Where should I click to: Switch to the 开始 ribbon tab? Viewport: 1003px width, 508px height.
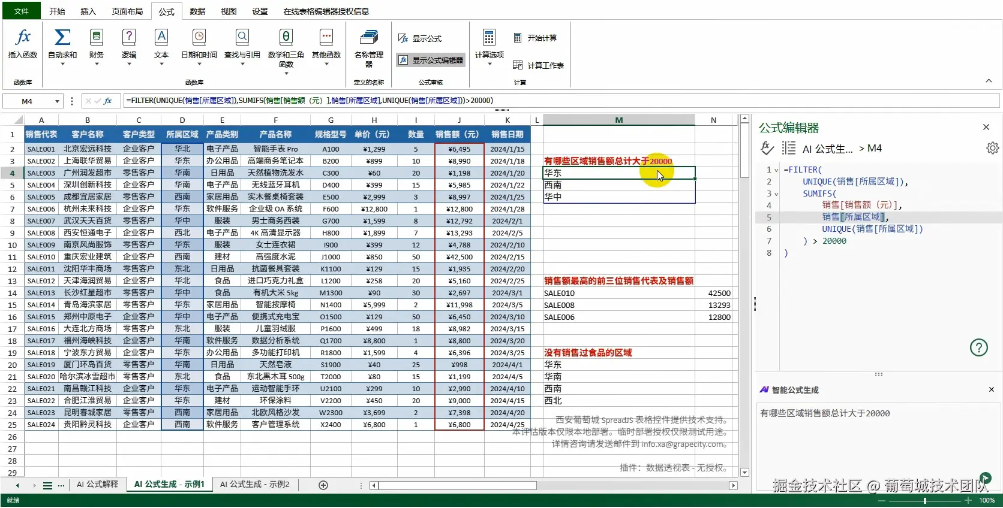(57, 11)
